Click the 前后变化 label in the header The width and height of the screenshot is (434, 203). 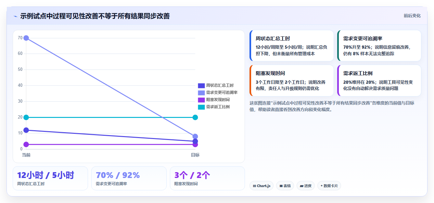click(412, 16)
